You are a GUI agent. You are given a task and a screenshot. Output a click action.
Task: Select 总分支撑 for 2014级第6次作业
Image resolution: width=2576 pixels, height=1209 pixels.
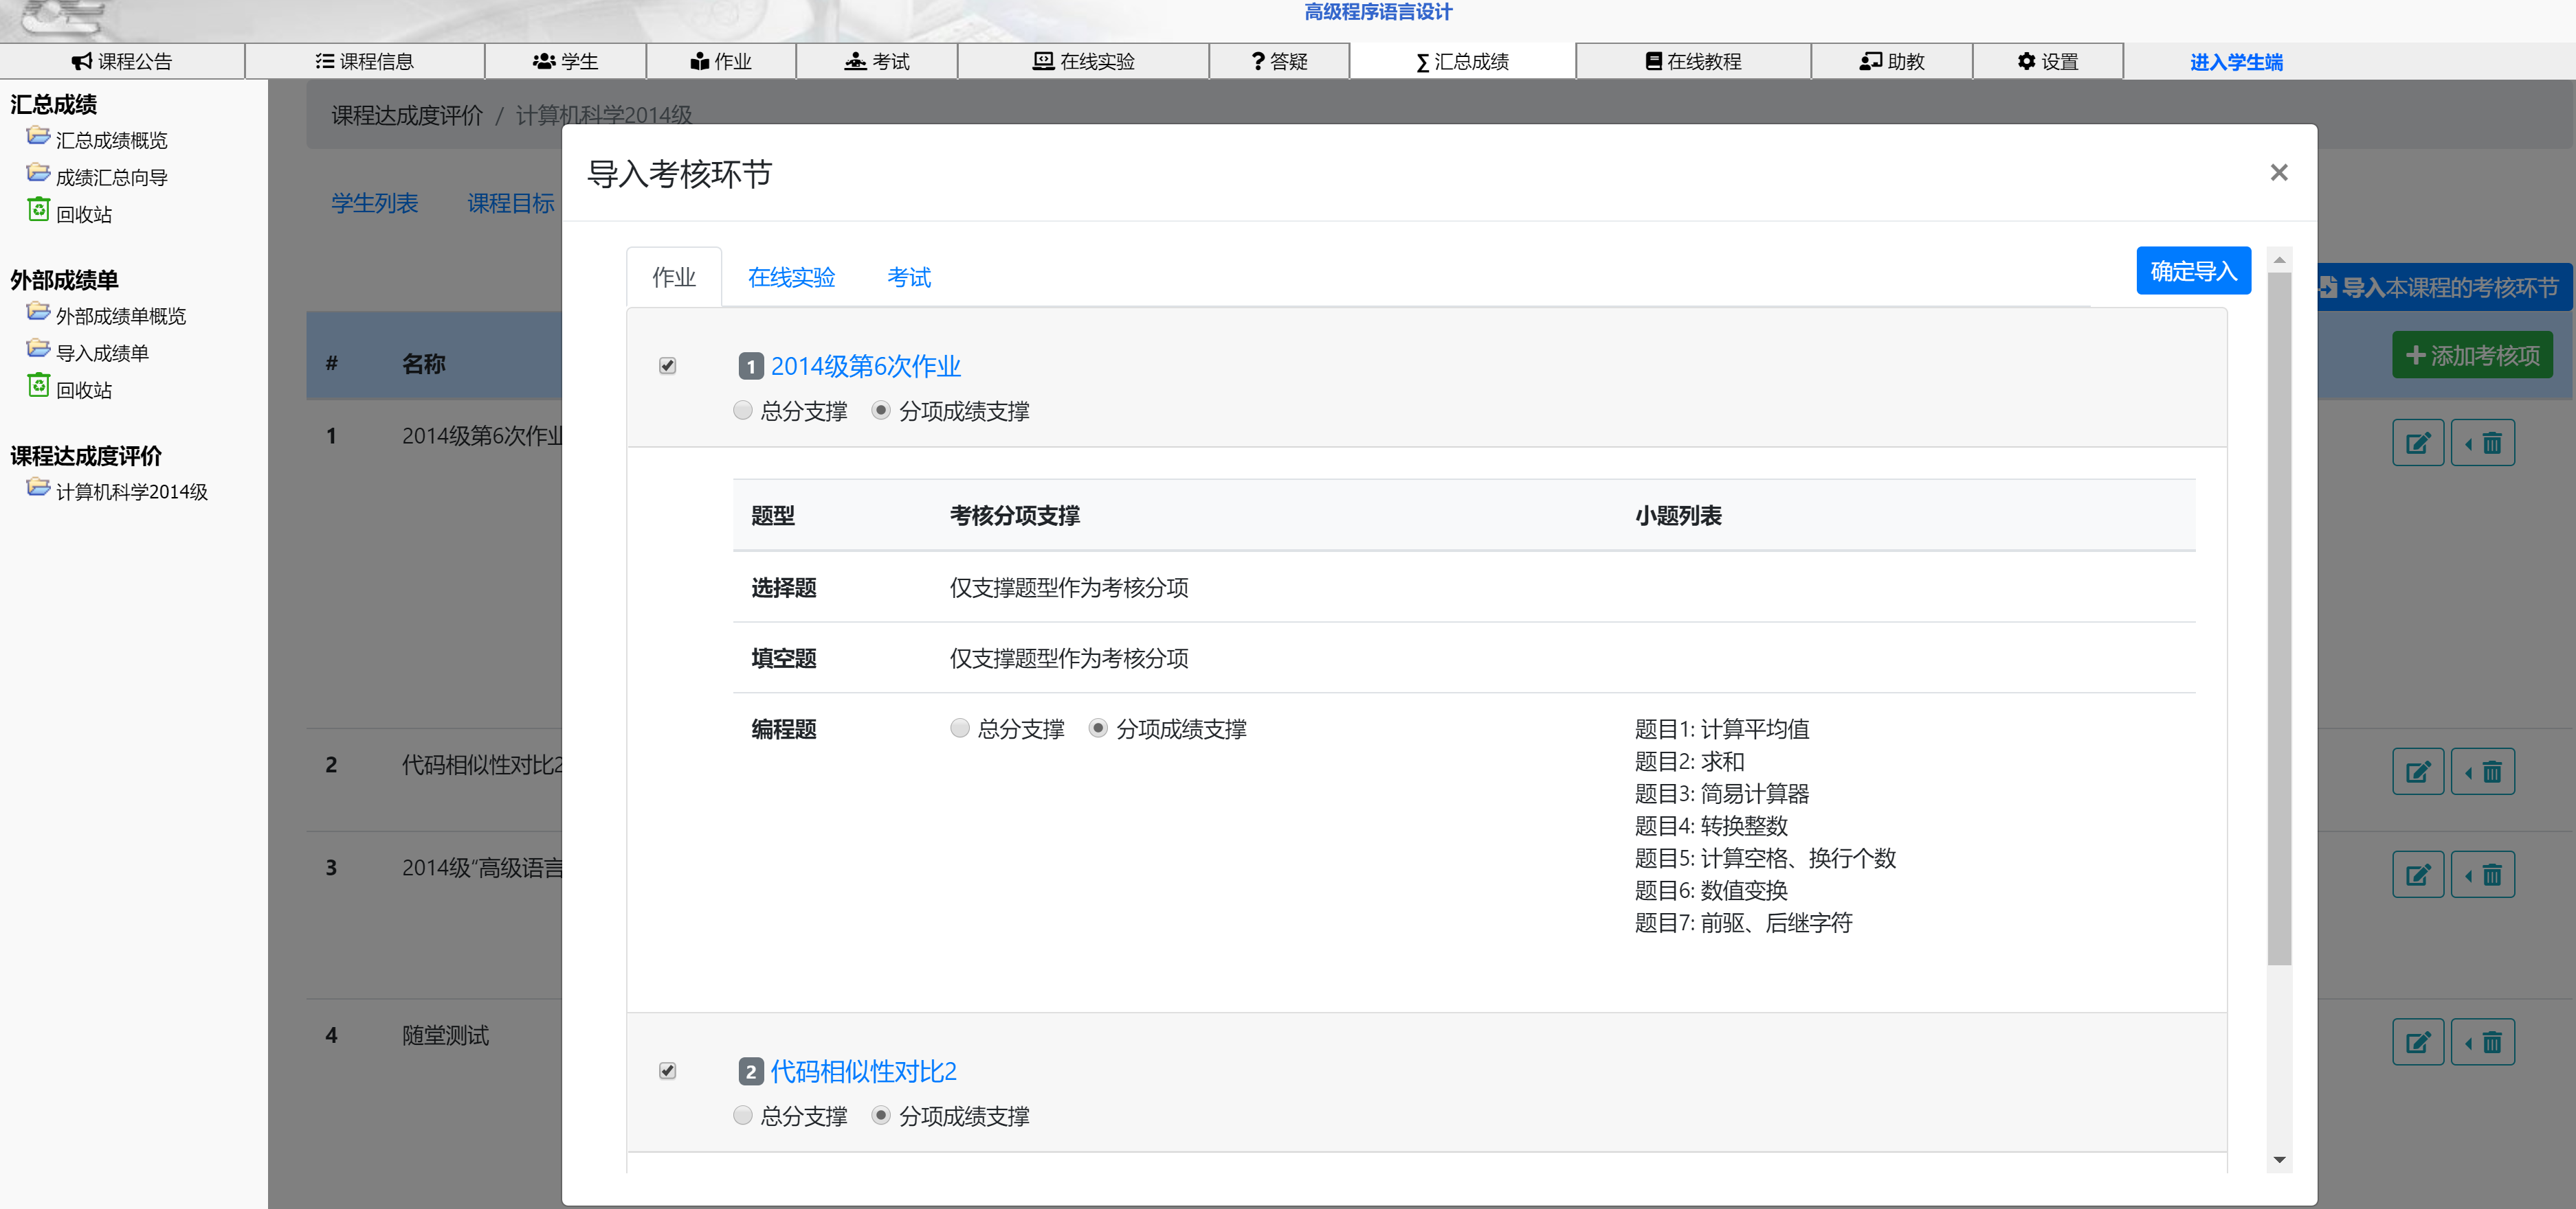pyautogui.click(x=742, y=411)
